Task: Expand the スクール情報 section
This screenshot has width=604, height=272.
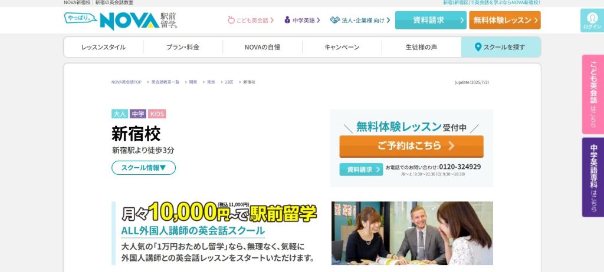Action: [144, 168]
